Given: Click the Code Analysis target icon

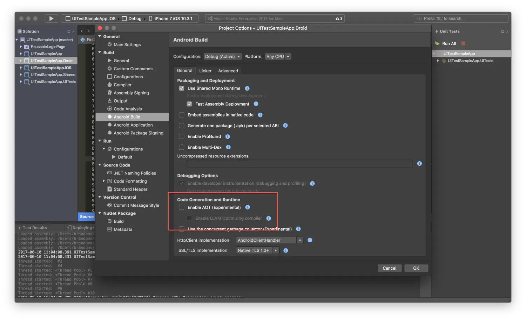Looking at the screenshot, I should [x=109, y=109].
